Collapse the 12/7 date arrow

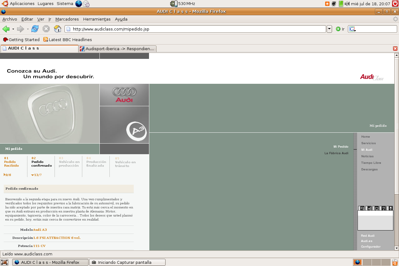pos(33,175)
